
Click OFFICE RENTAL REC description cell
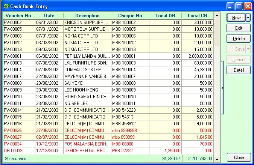pos(87,151)
